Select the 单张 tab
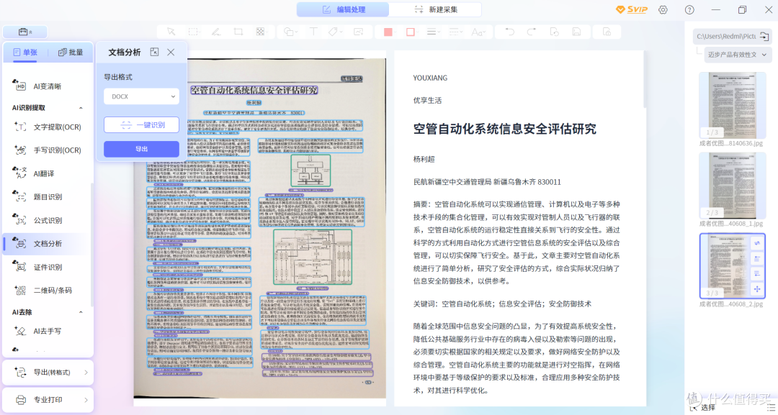778x415 pixels. click(x=25, y=52)
